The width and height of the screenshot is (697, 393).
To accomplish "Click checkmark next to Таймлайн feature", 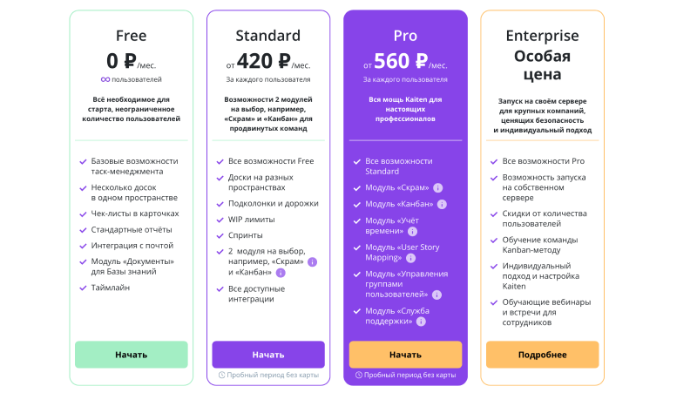I will pos(83,288).
